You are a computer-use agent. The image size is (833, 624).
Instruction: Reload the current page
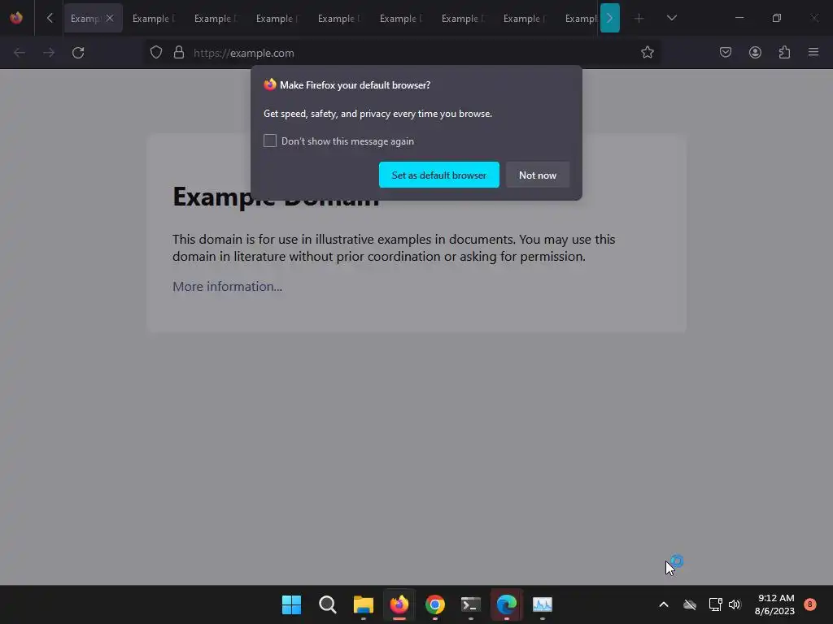click(78, 53)
